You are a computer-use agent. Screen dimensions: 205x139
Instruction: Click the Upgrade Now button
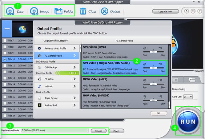165,11
